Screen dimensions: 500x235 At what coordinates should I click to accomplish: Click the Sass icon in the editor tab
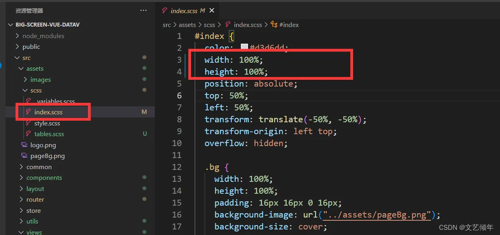[165, 11]
